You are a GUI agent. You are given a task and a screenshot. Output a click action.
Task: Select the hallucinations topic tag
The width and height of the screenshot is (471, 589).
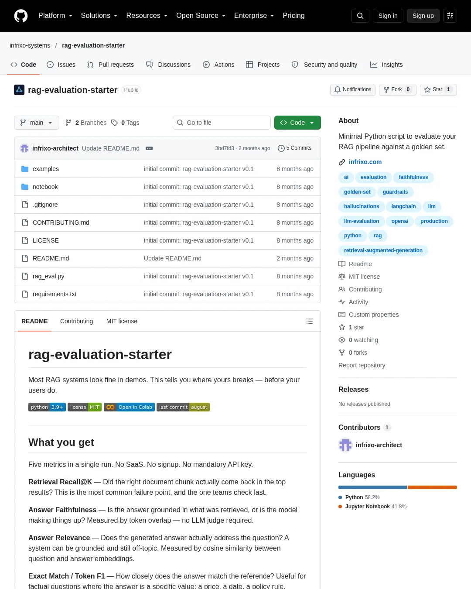[x=362, y=206]
